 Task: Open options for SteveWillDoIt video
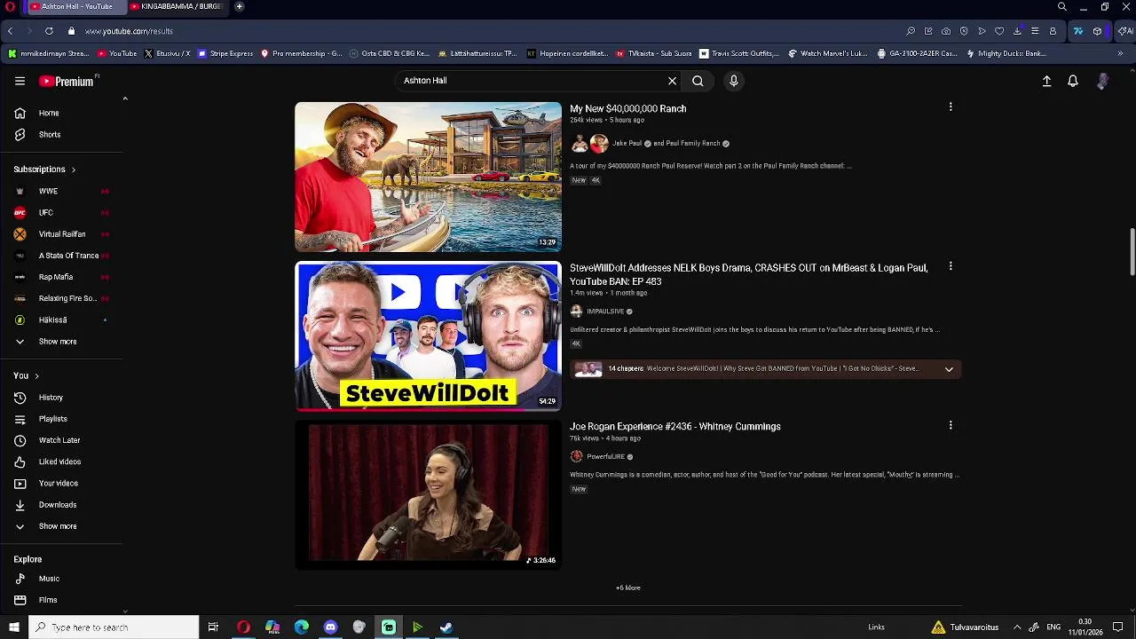tap(951, 266)
